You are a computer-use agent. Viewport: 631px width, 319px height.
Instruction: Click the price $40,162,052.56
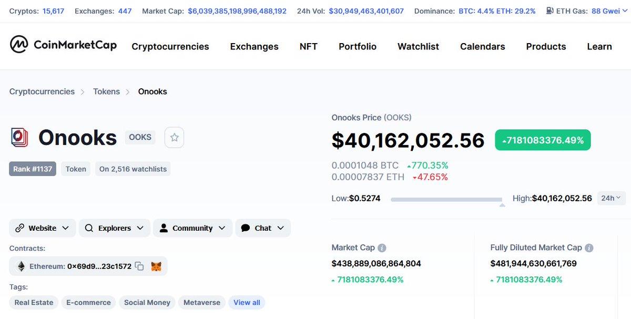(408, 140)
